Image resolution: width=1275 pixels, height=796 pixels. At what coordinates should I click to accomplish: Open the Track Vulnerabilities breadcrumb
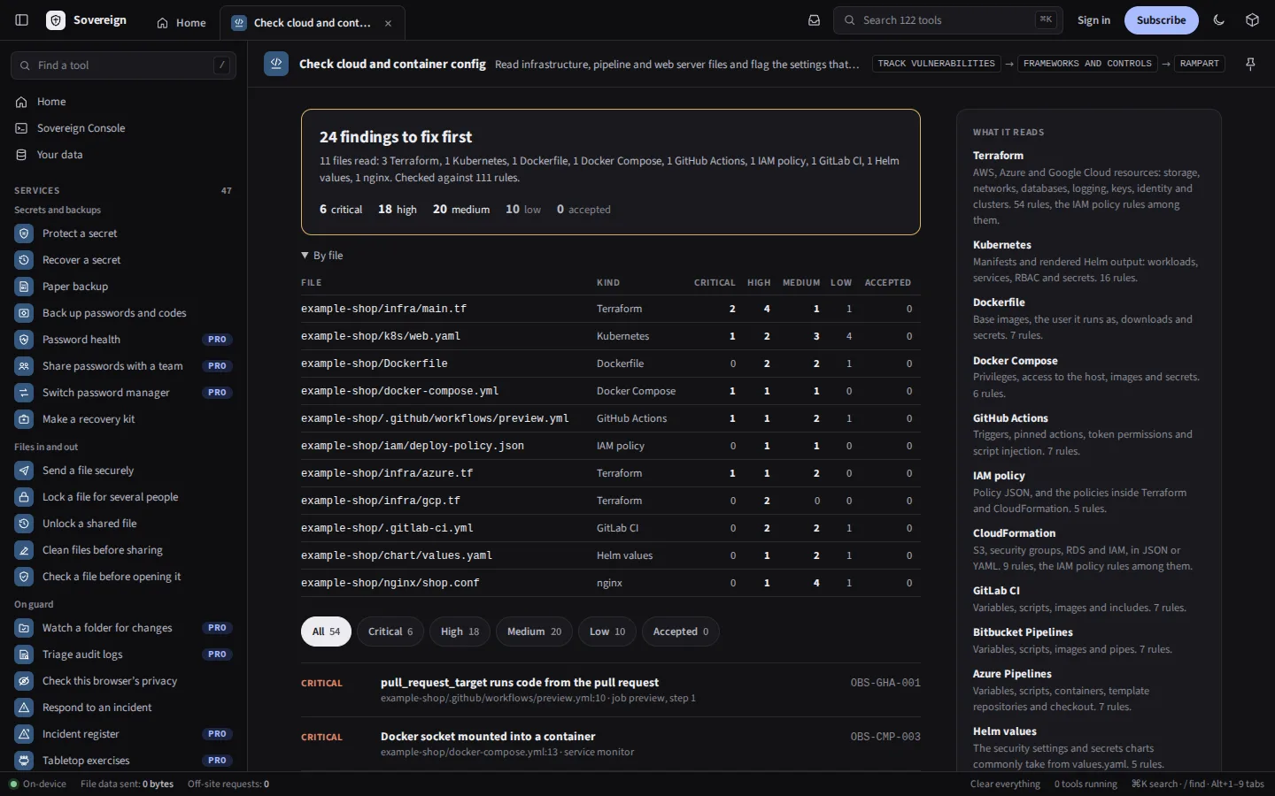[x=936, y=64]
